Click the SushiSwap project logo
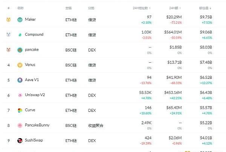The width and height of the screenshot is (226, 152). (20, 140)
